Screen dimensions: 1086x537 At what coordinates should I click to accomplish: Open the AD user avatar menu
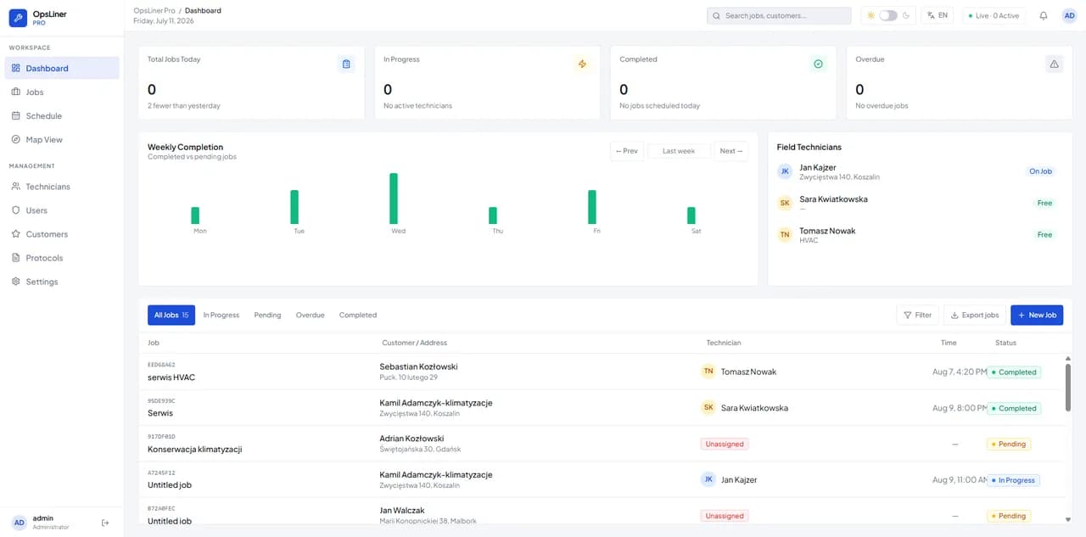(x=1069, y=15)
